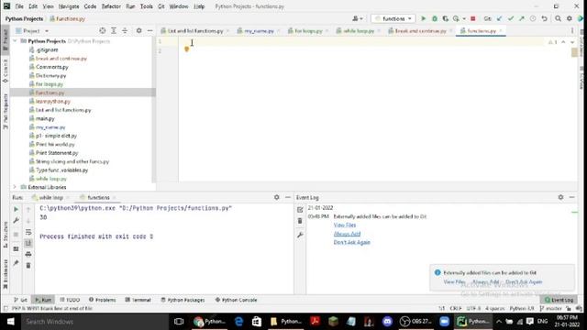Open Project panel options gear

tap(138, 30)
